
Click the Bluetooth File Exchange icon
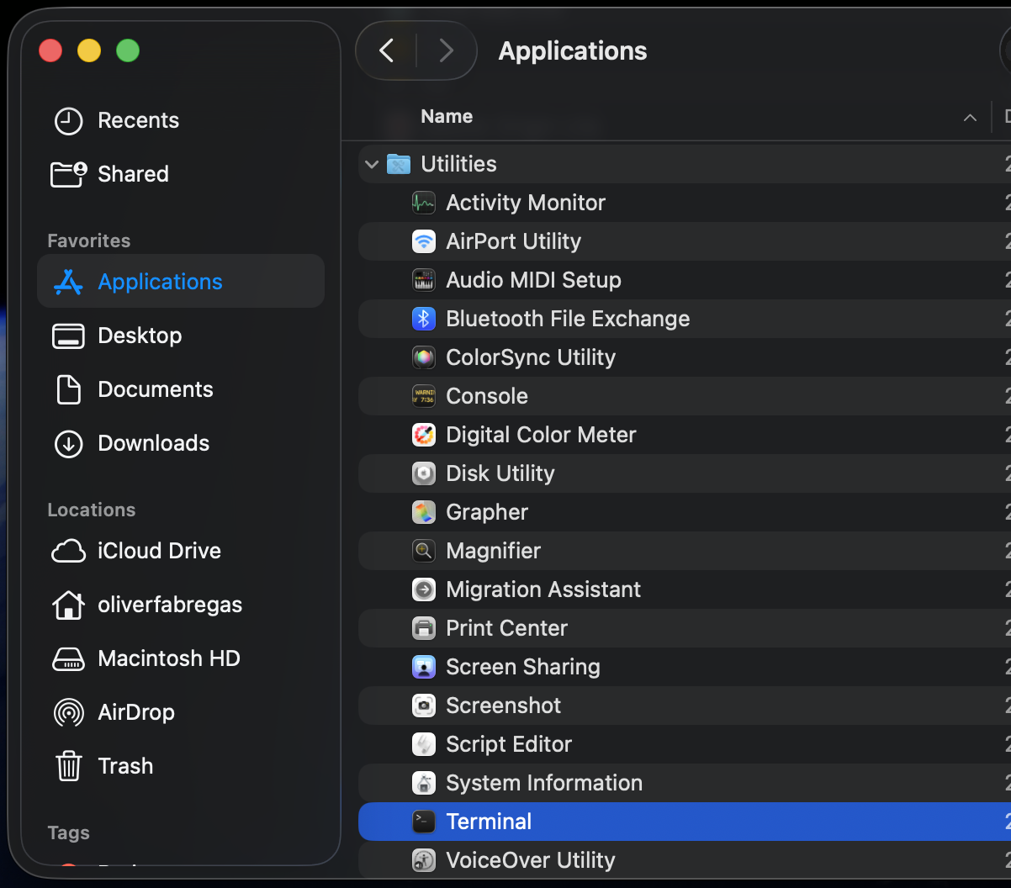424,319
